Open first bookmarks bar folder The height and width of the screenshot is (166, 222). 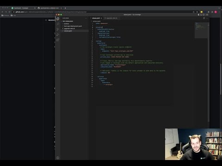[5, 15]
